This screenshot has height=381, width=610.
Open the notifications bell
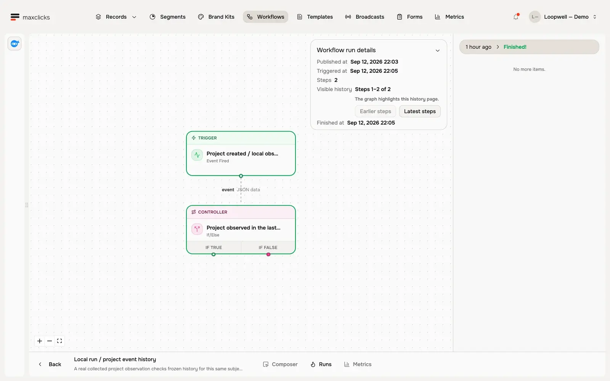tap(516, 17)
